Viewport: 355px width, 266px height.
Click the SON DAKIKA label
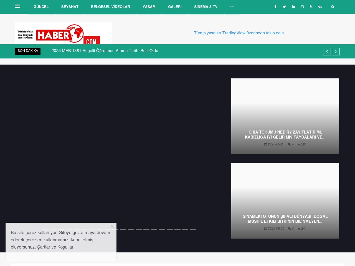pos(28,51)
